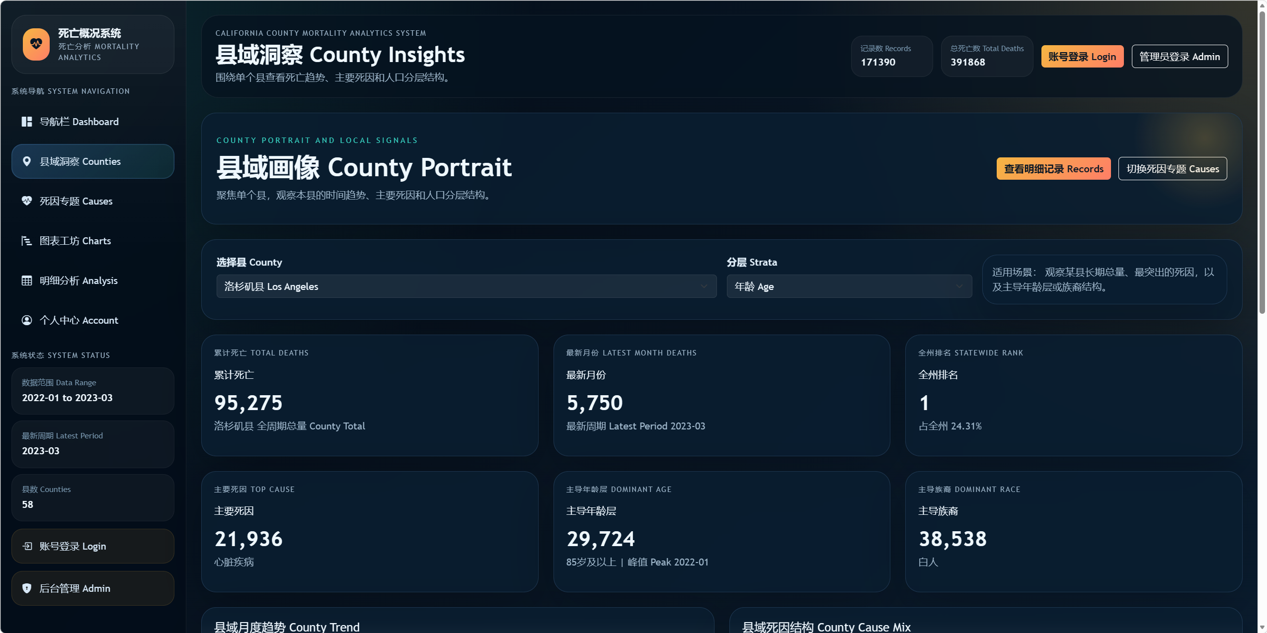
Task: Click the Charts bar icon
Action: coord(27,241)
